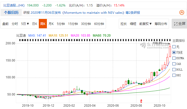The height and width of the screenshot is (109, 187).
Task: Click the 2020-08 date axis label
Action: [x=136, y=106]
